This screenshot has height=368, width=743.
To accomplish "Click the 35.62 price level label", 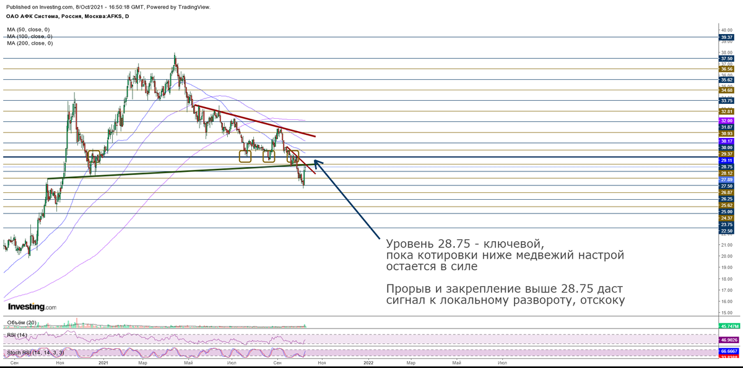I will pyautogui.click(x=727, y=79).
